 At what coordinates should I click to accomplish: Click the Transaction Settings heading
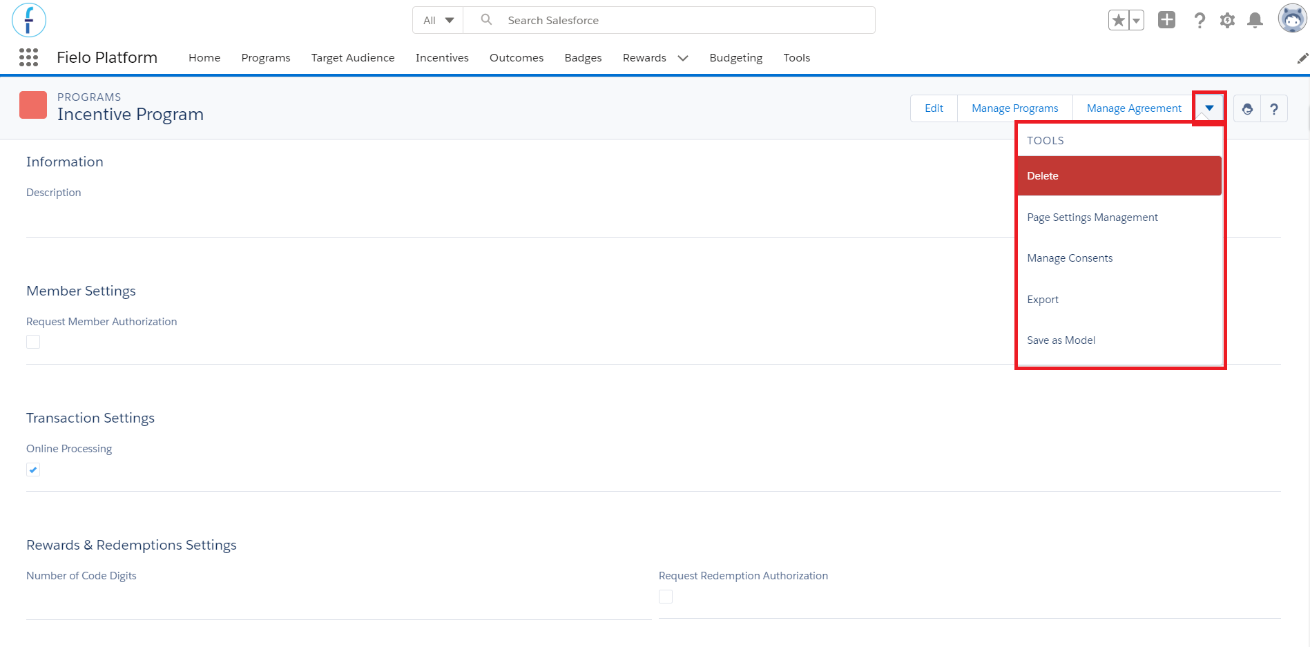90,418
